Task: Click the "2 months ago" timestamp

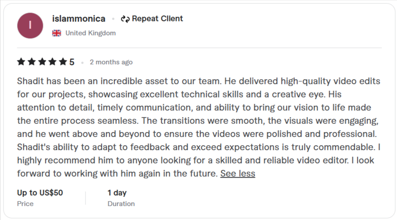Action: pyautogui.click(x=111, y=62)
